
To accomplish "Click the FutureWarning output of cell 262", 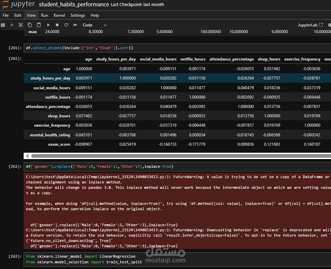I will click(177, 211).
